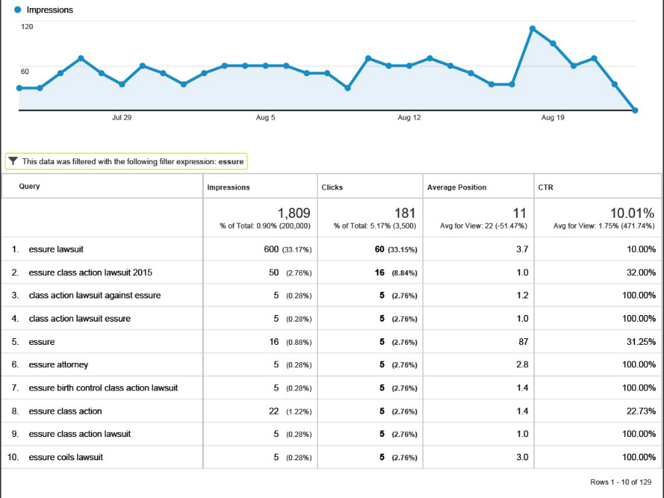
Task: Click the Jul 29 axis label
Action: (121, 118)
